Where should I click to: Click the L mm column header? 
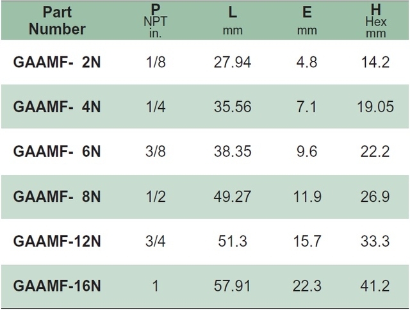coord(233,20)
